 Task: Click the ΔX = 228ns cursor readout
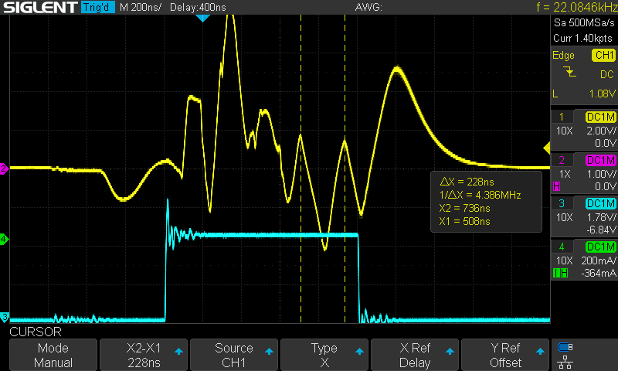tap(467, 182)
